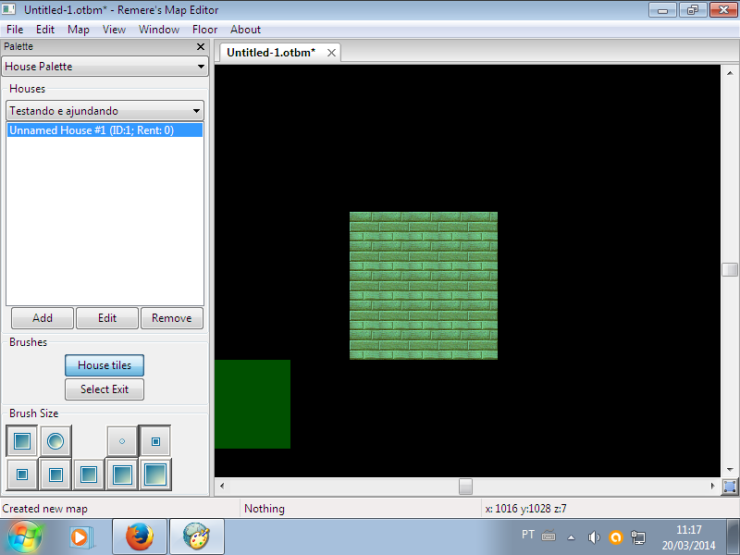
Task: Open the View menu
Action: [114, 30]
